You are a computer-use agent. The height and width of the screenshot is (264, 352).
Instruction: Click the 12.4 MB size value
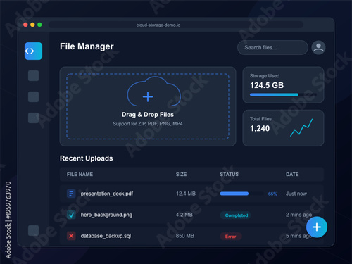pos(186,194)
